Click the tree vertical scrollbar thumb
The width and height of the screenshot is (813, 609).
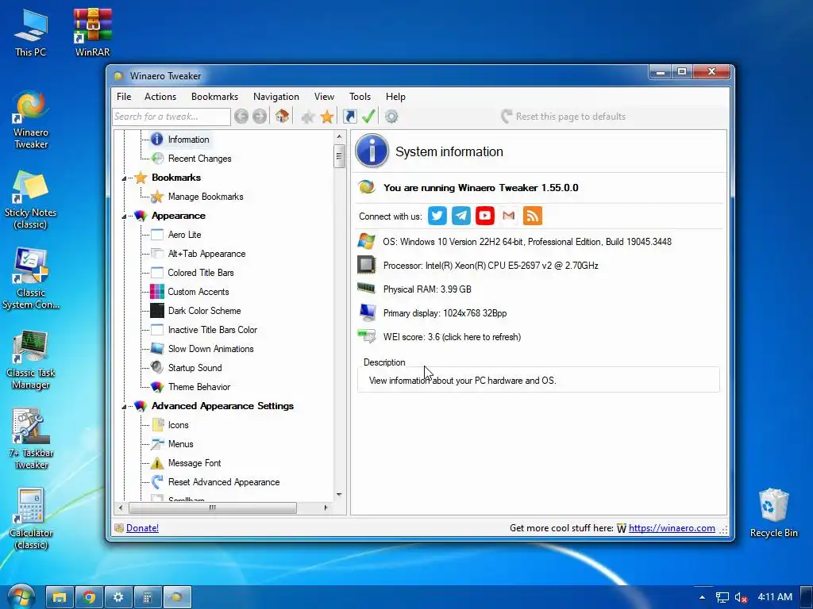click(x=339, y=156)
